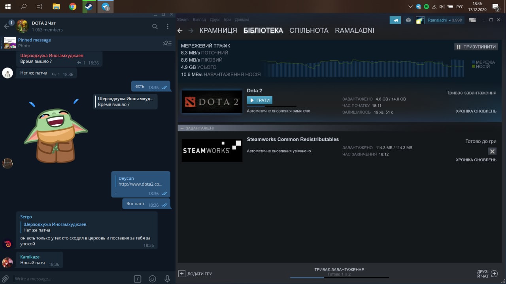Open the emoji picker in Telegram
506x284 pixels.
tap(152, 279)
